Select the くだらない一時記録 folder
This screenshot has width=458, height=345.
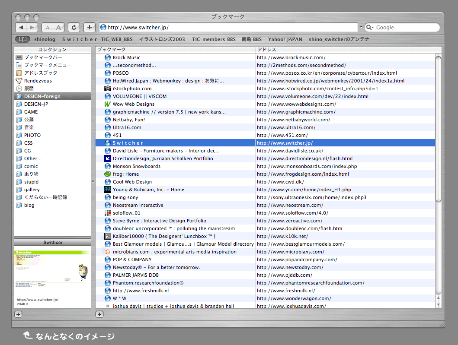point(53,197)
